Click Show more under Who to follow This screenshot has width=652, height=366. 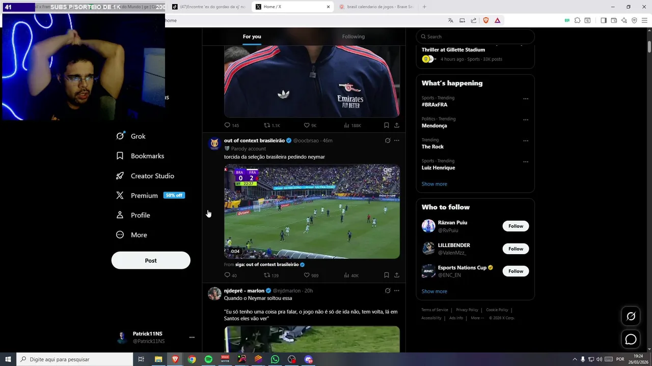(434, 291)
